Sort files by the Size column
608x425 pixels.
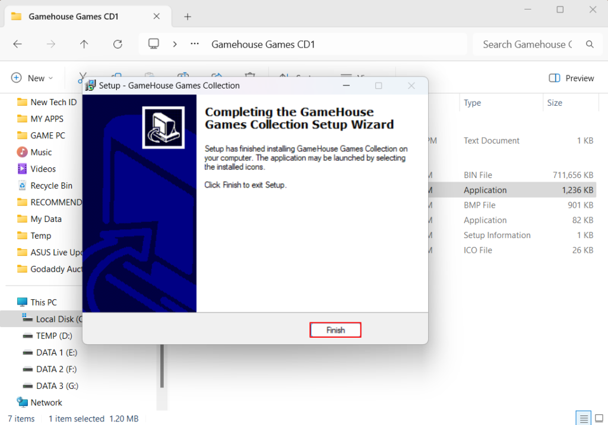[x=554, y=103]
